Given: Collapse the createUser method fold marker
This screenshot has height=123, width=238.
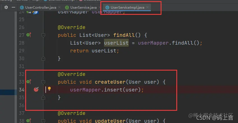Looking at the screenshot, I should 43,82.
